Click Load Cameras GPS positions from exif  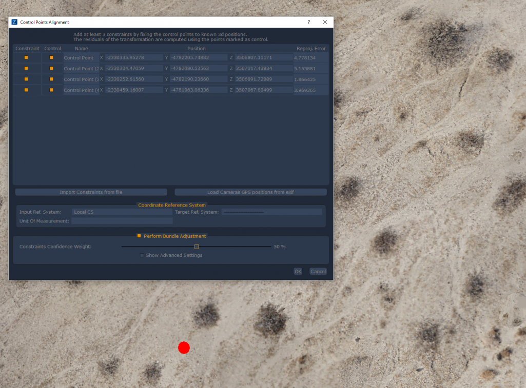pos(250,192)
